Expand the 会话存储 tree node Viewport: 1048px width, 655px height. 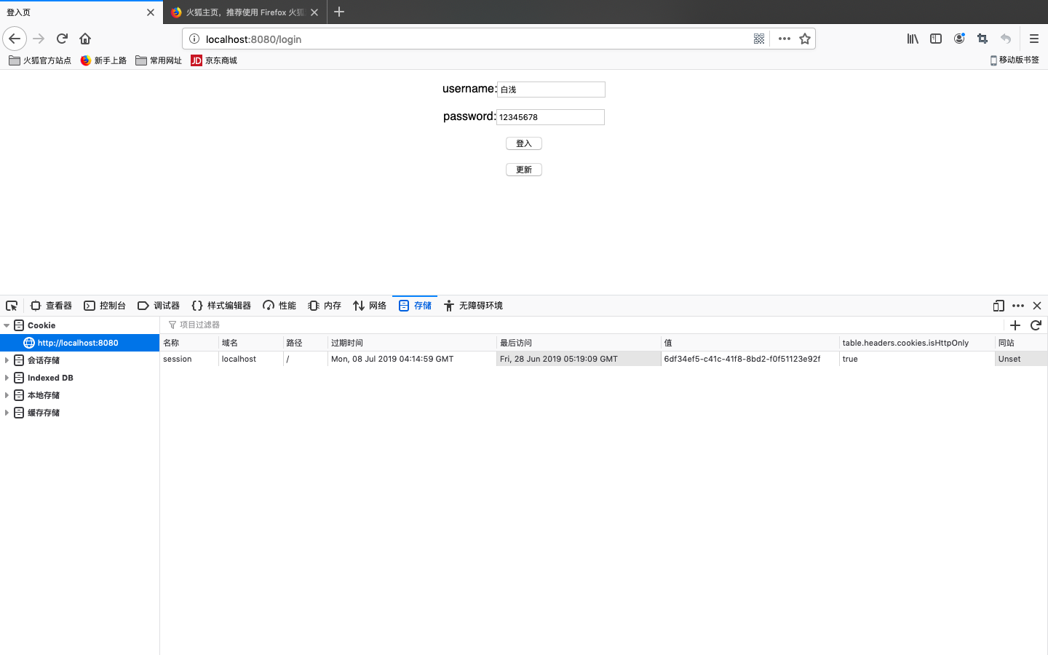[7, 360]
